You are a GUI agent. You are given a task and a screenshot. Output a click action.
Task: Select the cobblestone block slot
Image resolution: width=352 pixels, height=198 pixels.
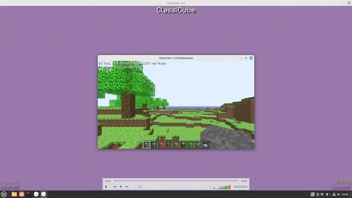[x=154, y=145]
